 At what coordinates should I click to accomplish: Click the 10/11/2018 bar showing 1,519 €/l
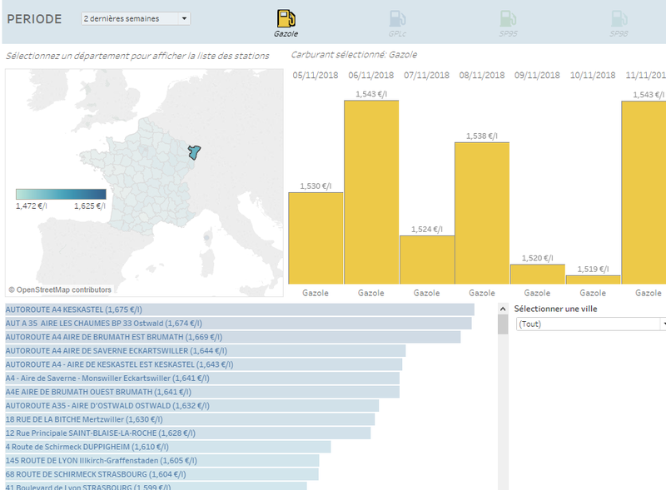[x=593, y=280]
